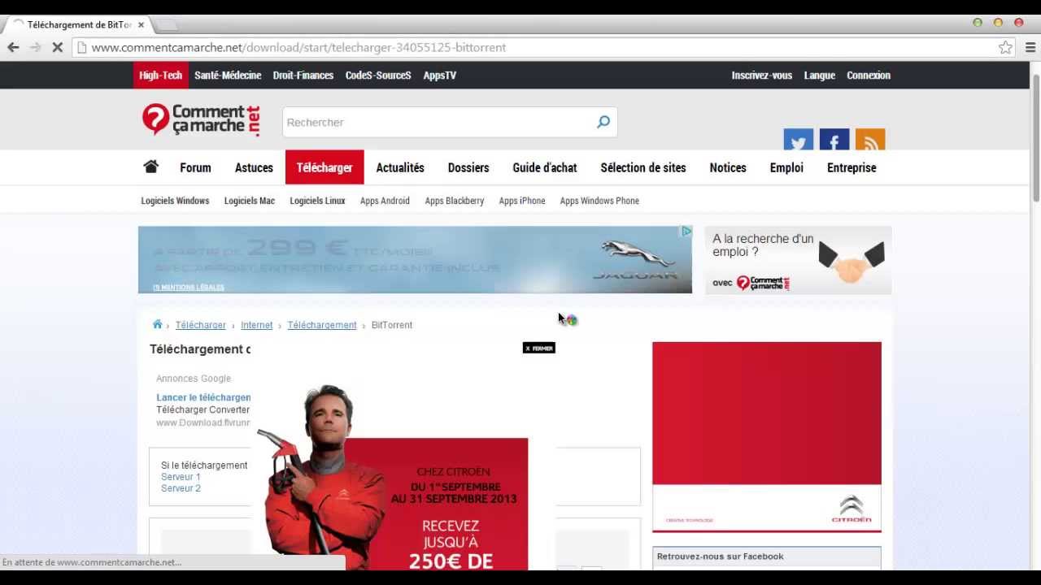Open CodeS-SourceS section
The width and height of the screenshot is (1041, 585).
[x=378, y=75]
